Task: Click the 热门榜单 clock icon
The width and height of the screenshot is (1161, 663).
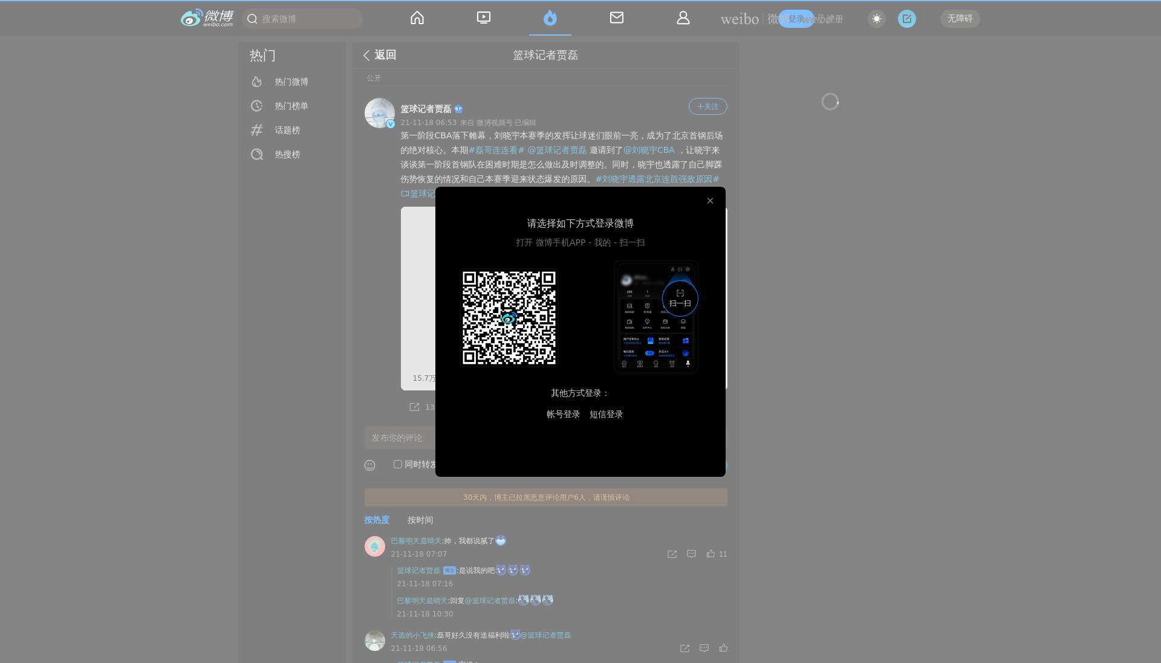Action: tap(257, 106)
